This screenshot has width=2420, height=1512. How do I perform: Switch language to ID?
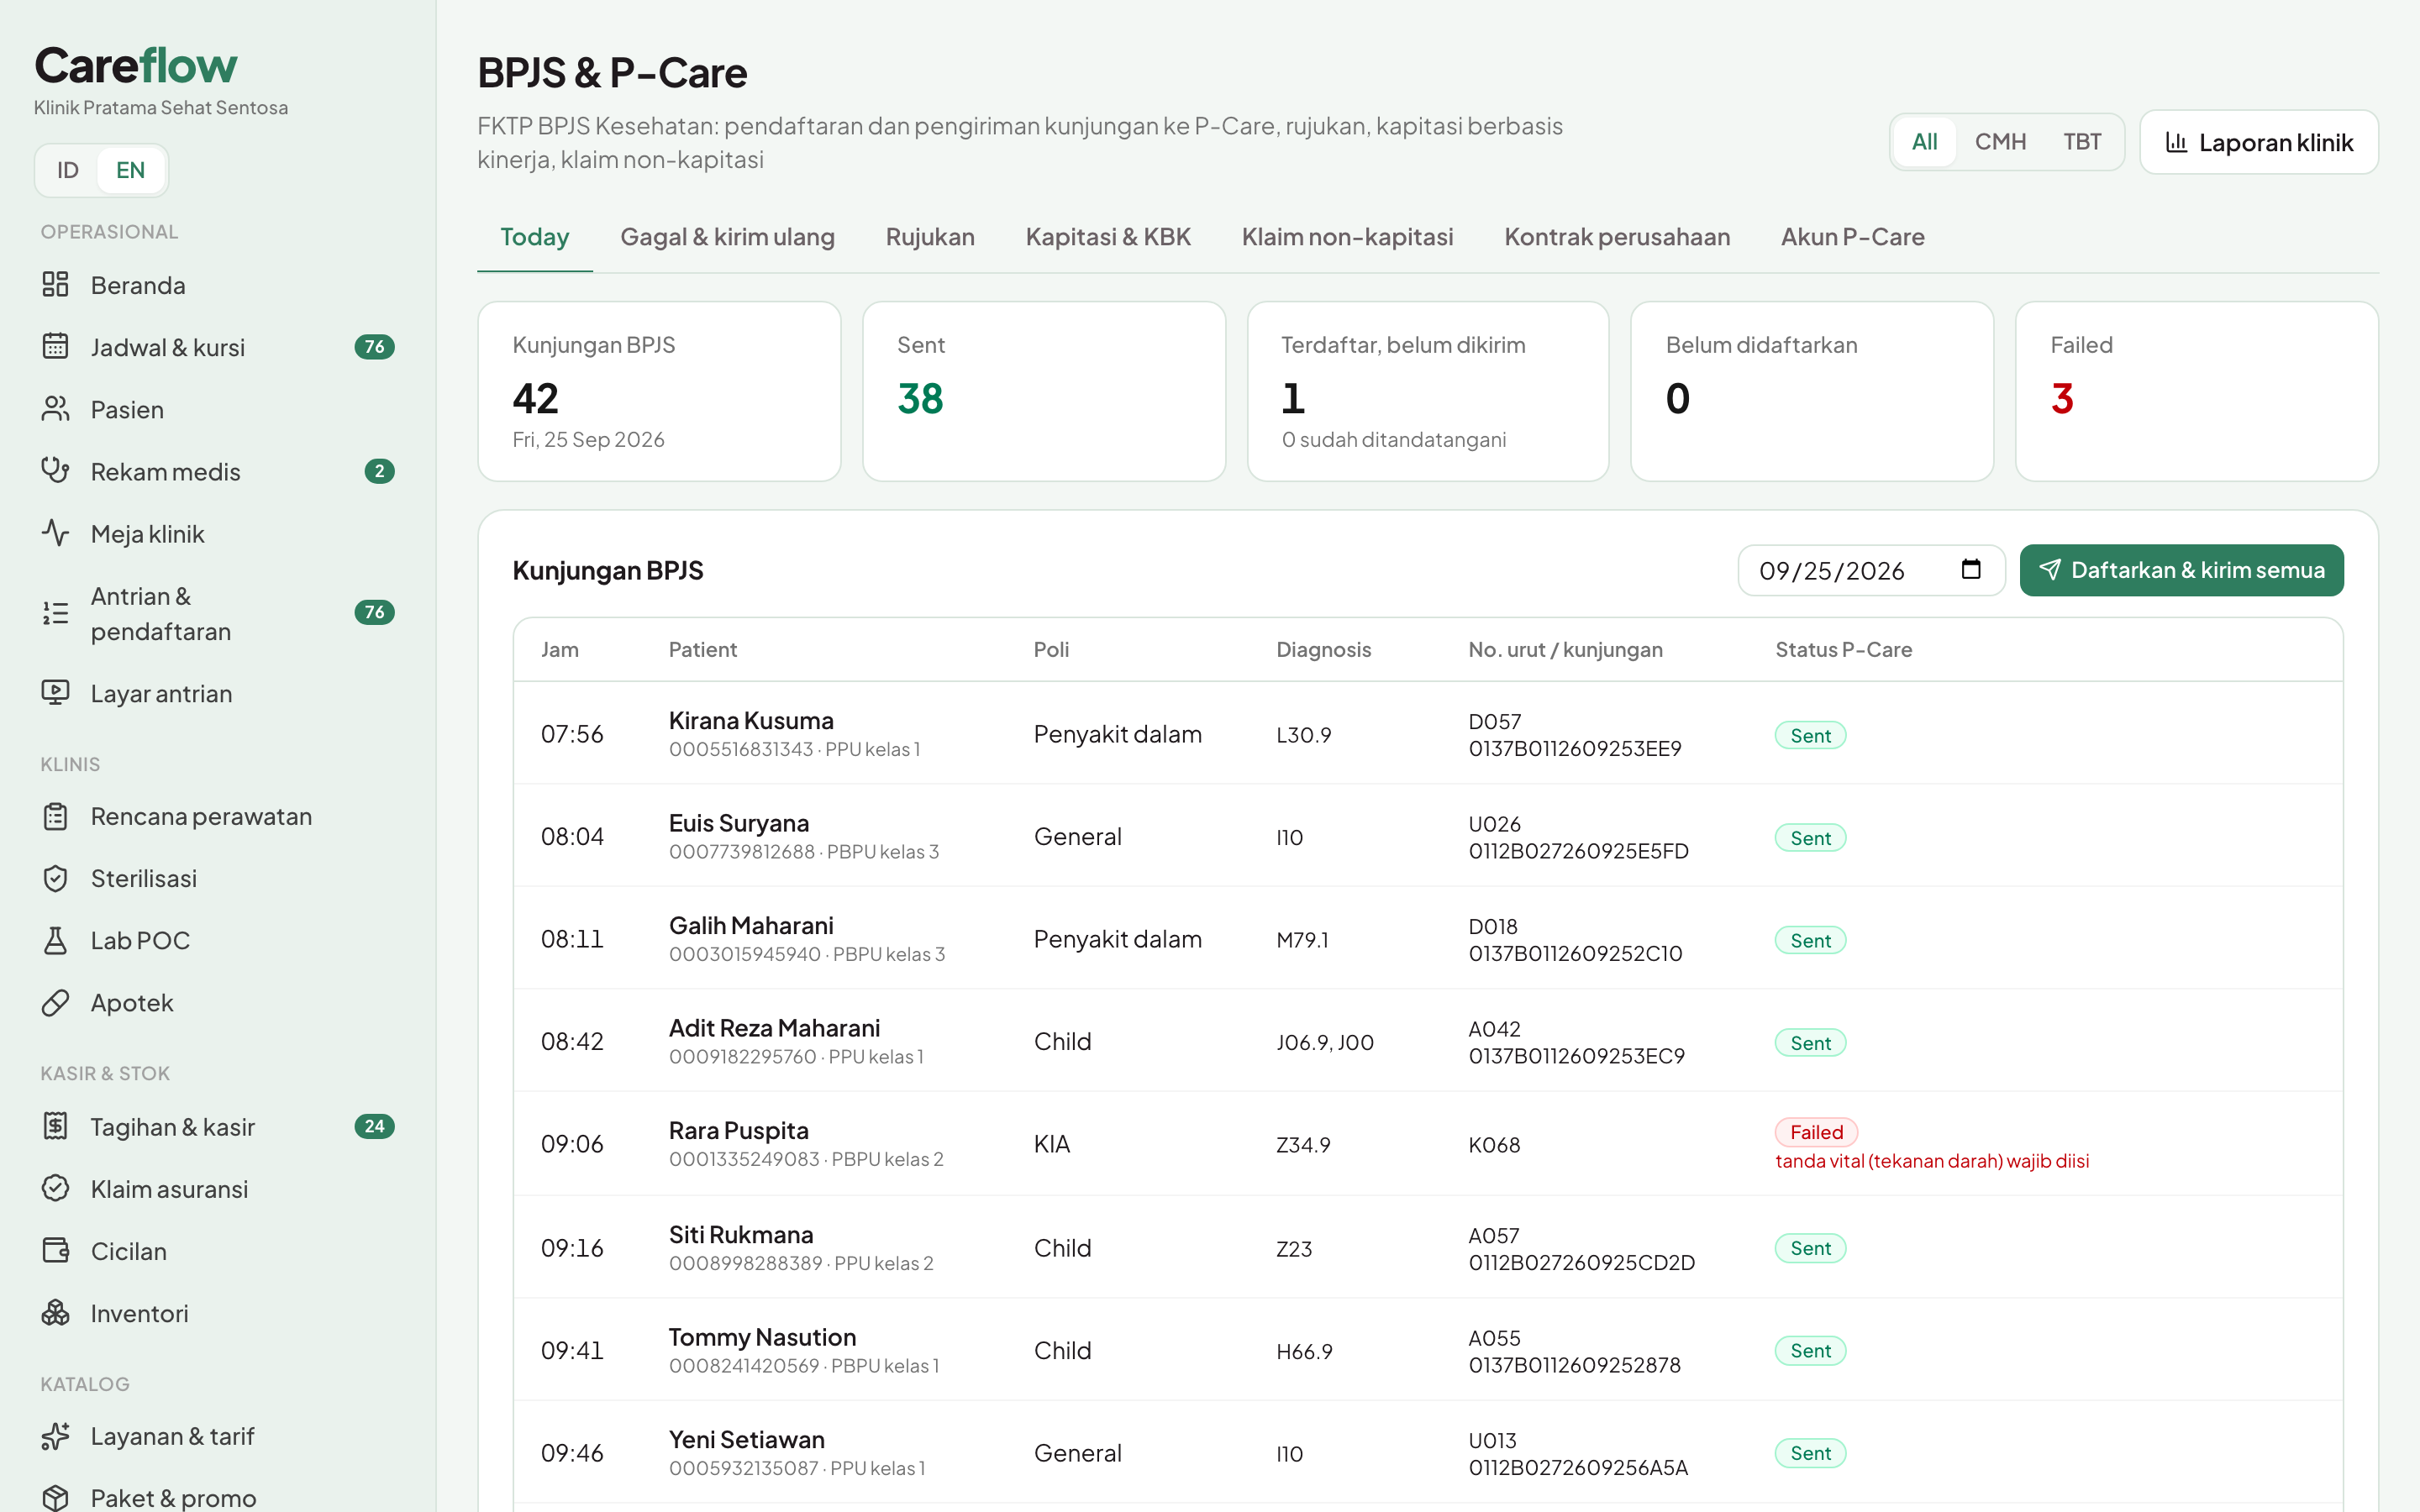click(67, 170)
